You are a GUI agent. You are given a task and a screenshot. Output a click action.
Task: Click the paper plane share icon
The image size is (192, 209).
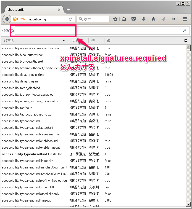(x=163, y=19)
